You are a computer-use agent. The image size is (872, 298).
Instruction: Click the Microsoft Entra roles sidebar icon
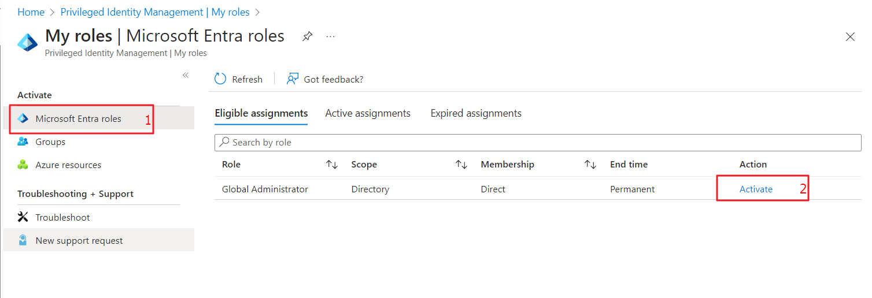click(23, 118)
